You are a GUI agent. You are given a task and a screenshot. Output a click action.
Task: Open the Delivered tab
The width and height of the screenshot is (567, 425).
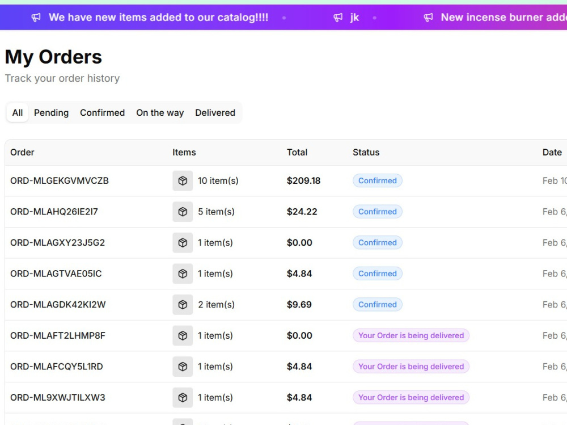click(x=215, y=112)
